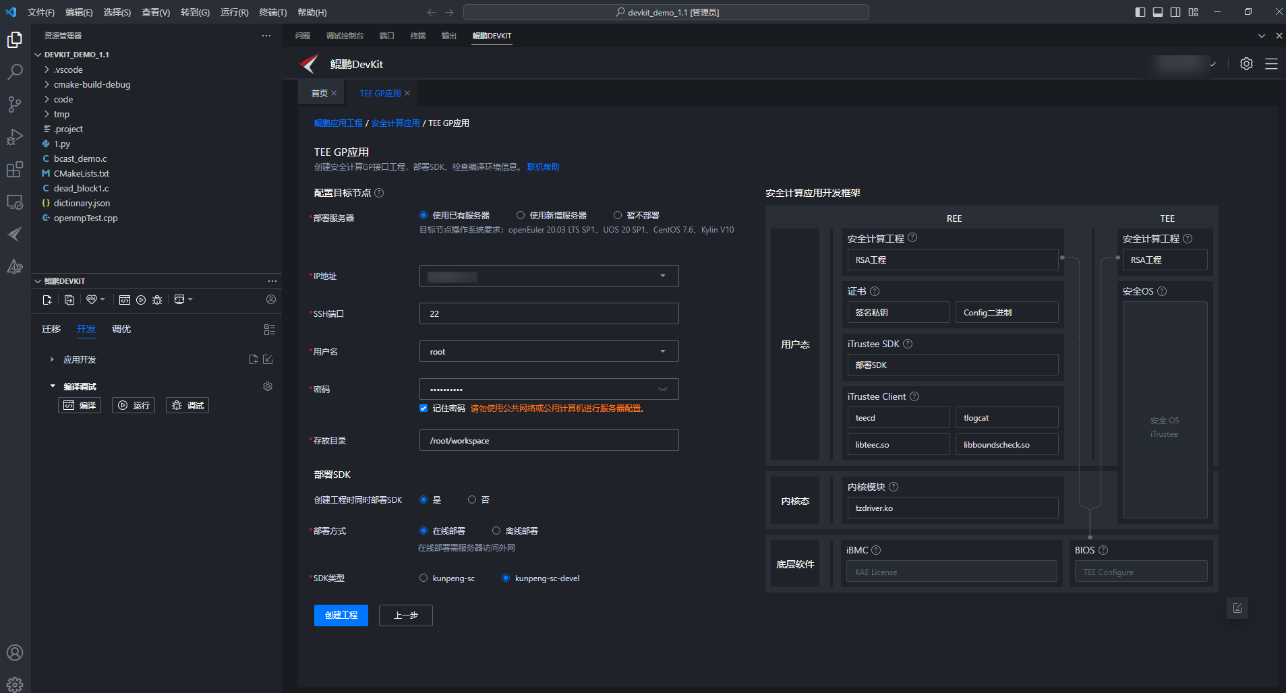Select 使用已有服务器 radio option
1286x693 pixels.
(423, 215)
